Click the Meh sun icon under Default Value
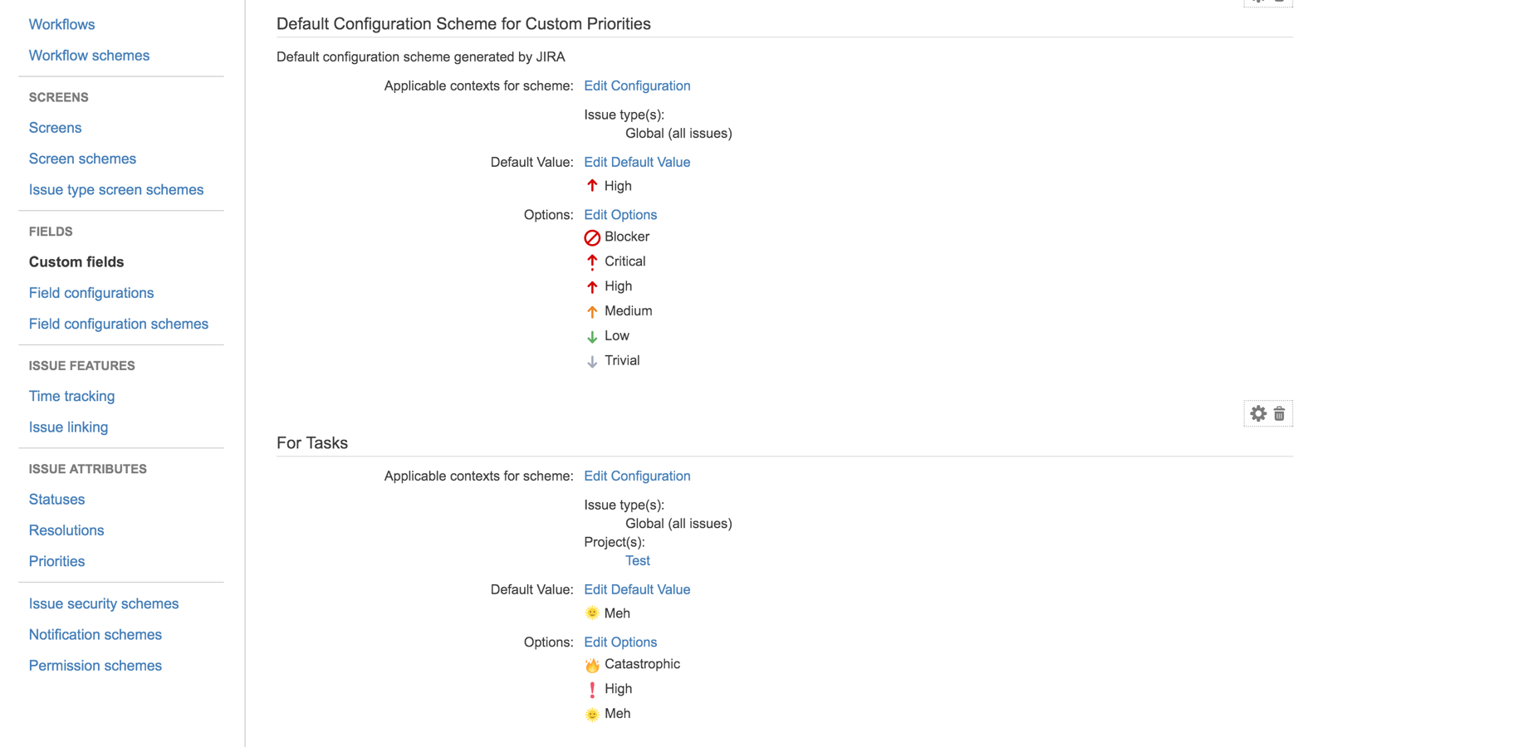Screen dimensions: 1528x747 [591, 613]
